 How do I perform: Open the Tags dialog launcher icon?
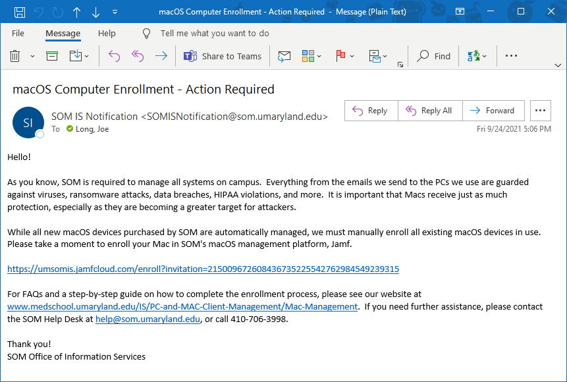pos(400,65)
